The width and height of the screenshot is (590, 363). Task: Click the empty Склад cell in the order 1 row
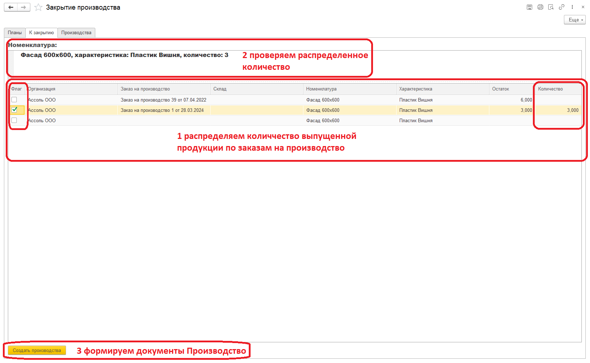[257, 110]
